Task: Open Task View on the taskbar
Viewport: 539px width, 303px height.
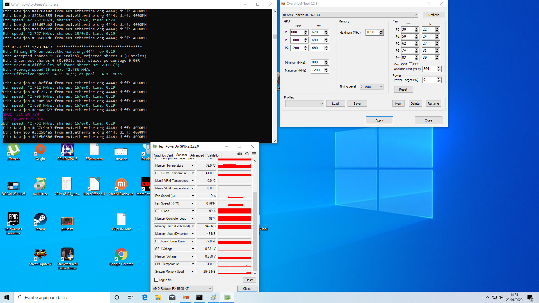Action: click(130, 297)
